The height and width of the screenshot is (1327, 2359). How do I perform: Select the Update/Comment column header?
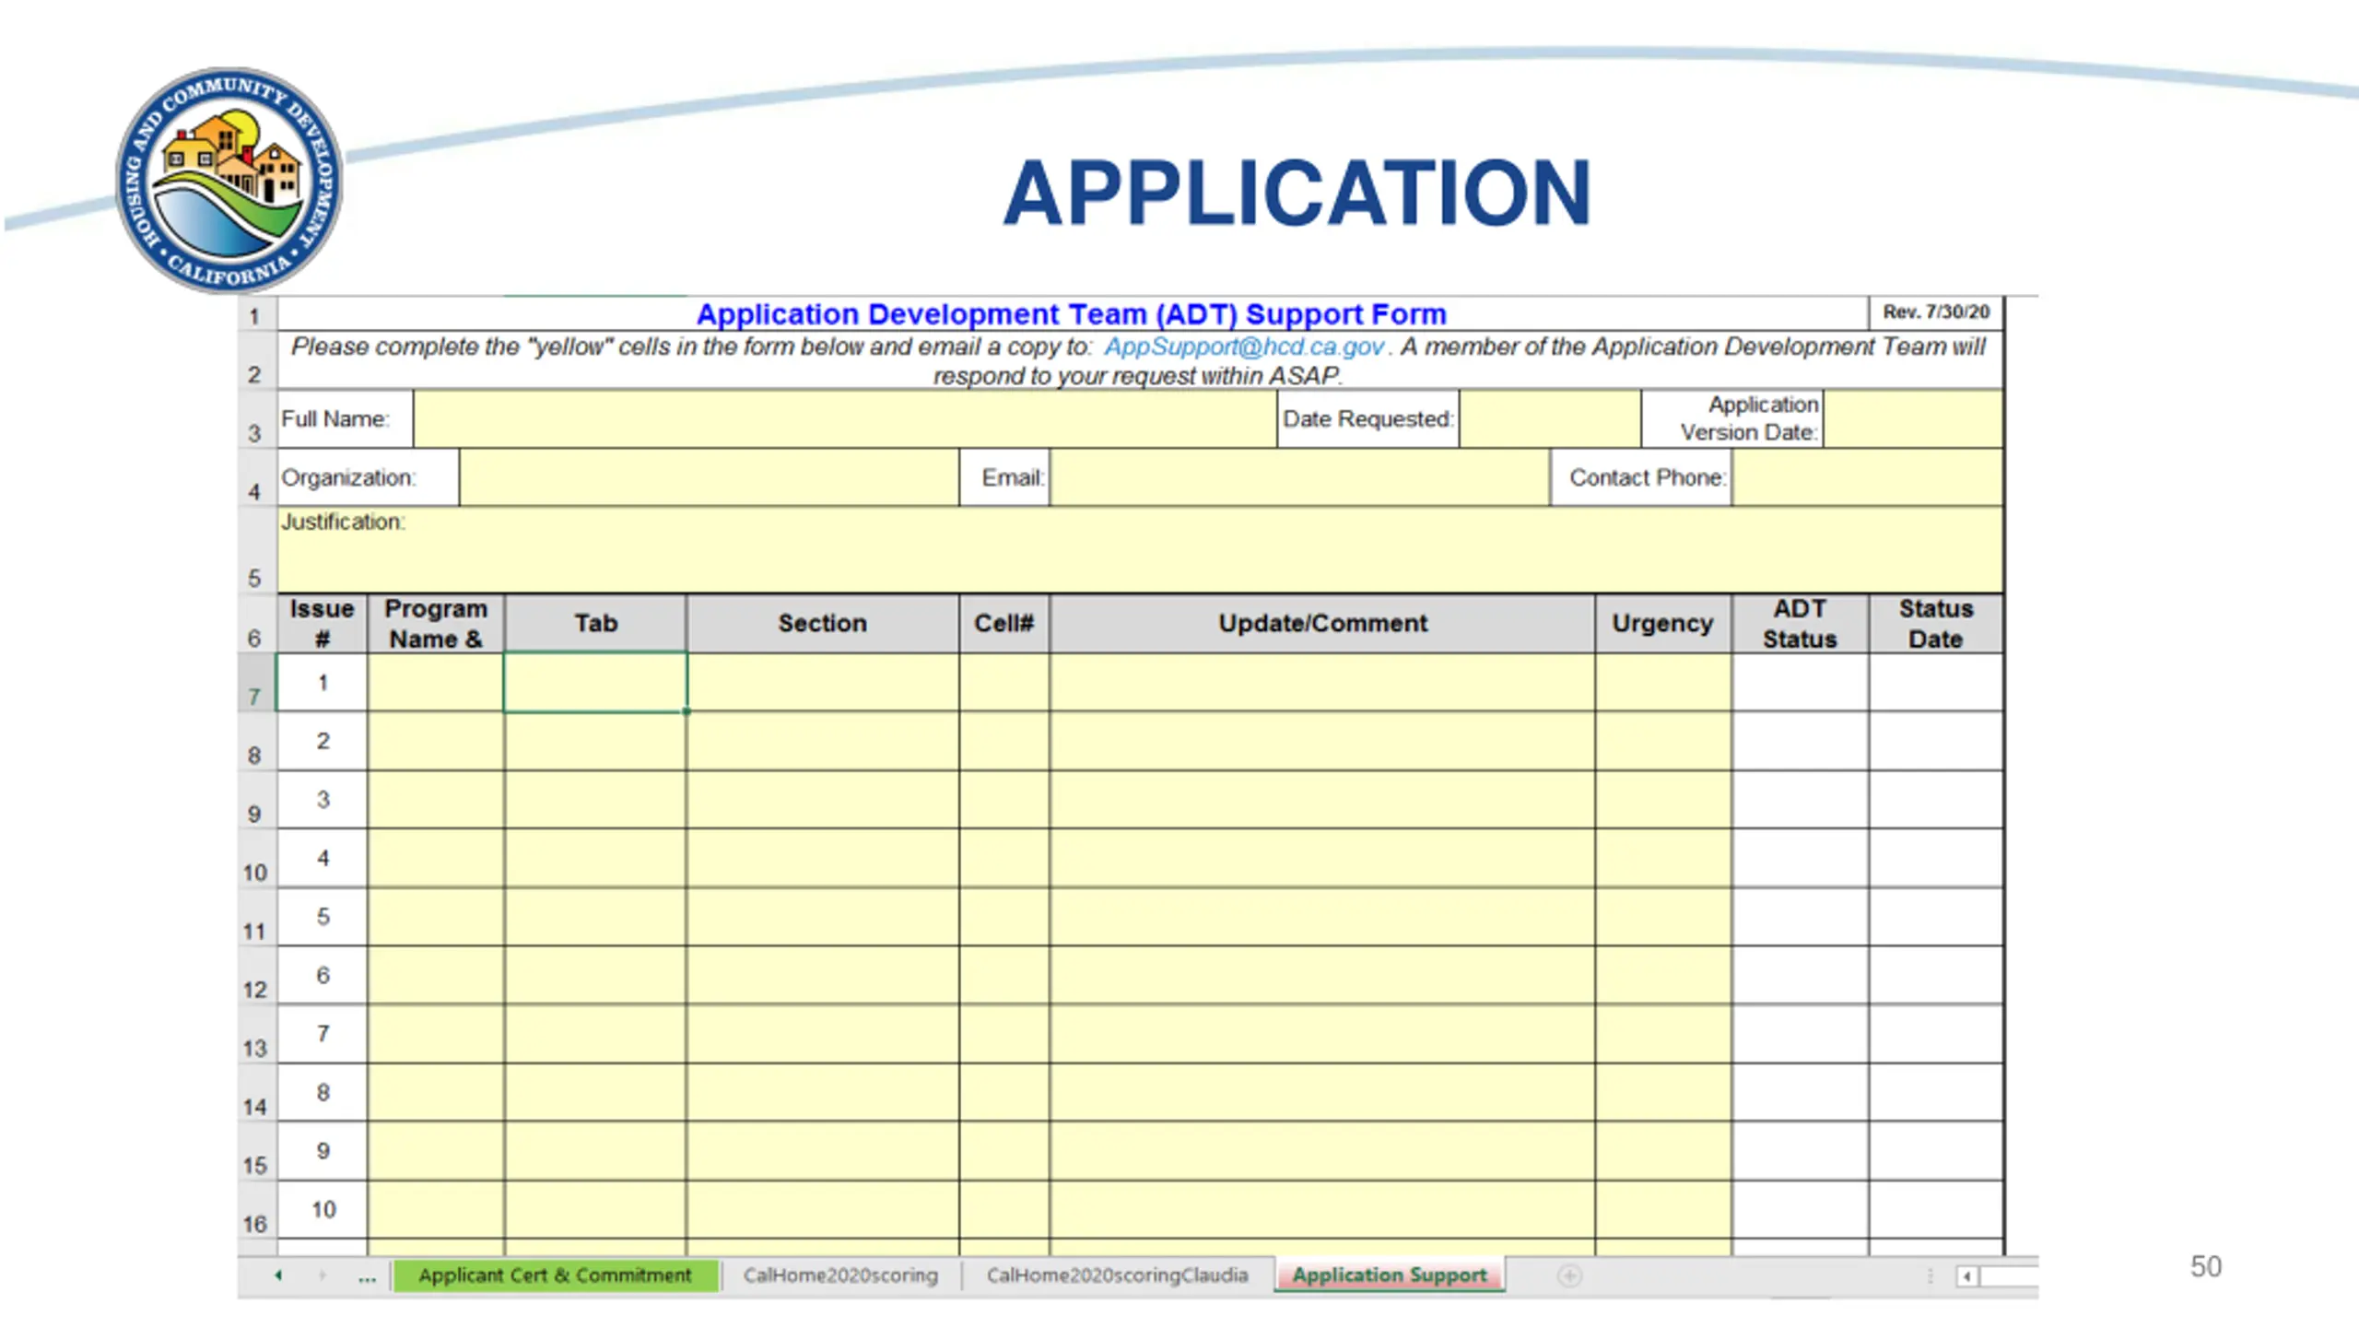(1322, 624)
